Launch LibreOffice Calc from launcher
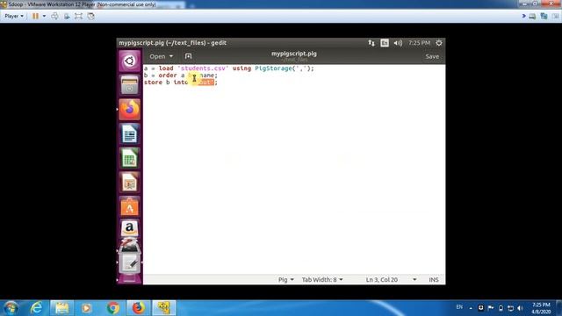Screen dimensions: 562x316 click(x=129, y=158)
